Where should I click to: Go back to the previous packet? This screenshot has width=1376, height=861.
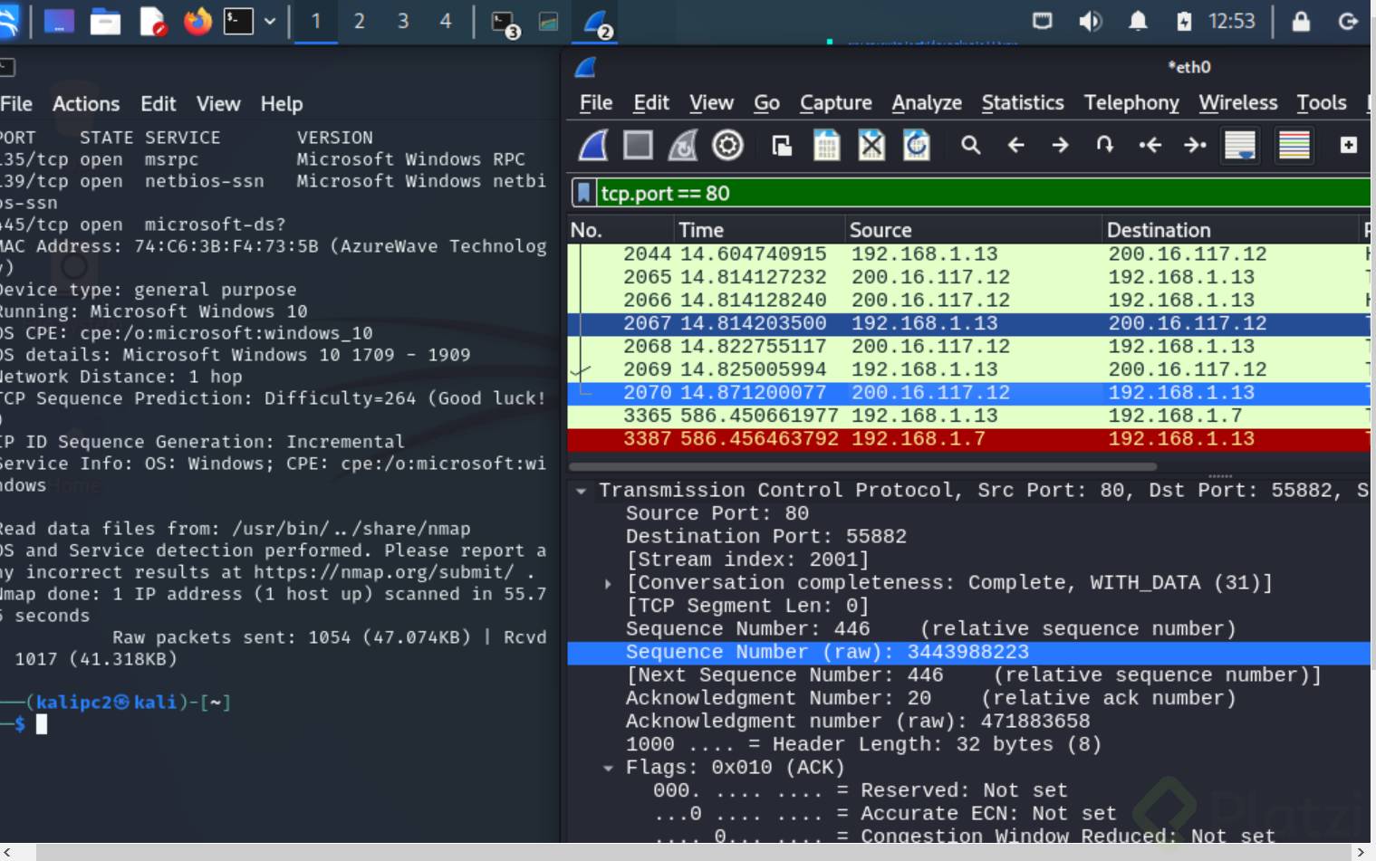tap(1015, 145)
